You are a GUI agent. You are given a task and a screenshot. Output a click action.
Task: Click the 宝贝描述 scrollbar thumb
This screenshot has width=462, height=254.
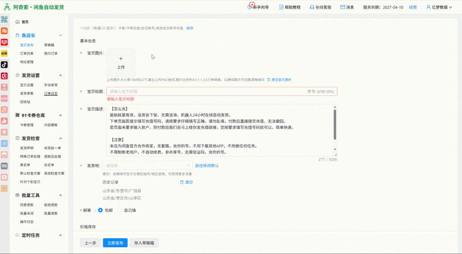335,125
